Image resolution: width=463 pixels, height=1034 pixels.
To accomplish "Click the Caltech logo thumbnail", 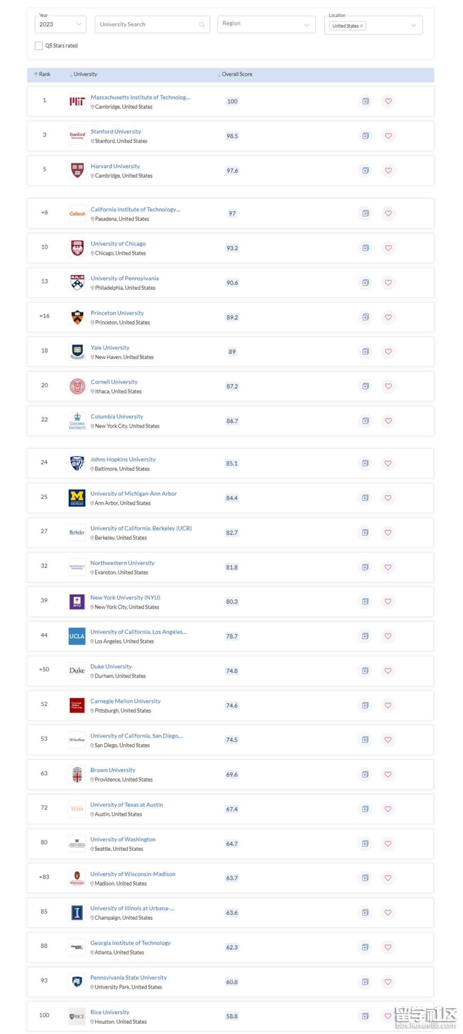I will click(x=77, y=214).
